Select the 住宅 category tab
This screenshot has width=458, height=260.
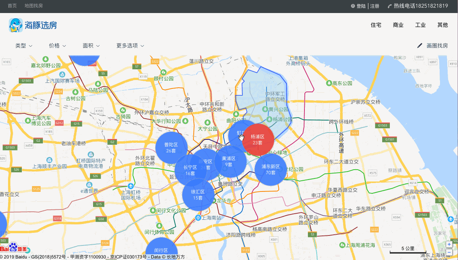click(376, 25)
